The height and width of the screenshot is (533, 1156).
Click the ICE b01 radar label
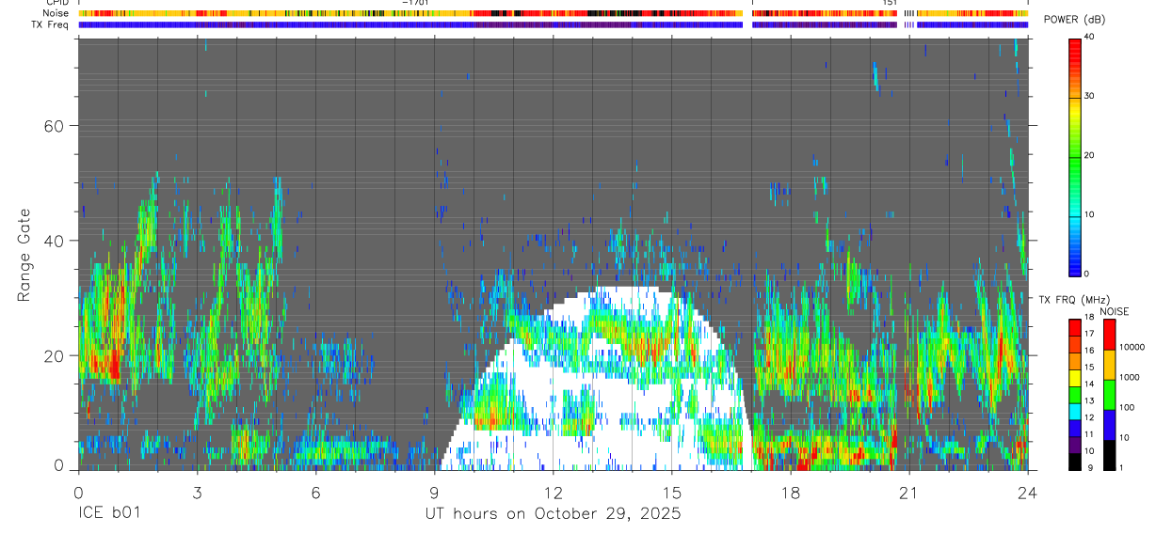click(108, 514)
